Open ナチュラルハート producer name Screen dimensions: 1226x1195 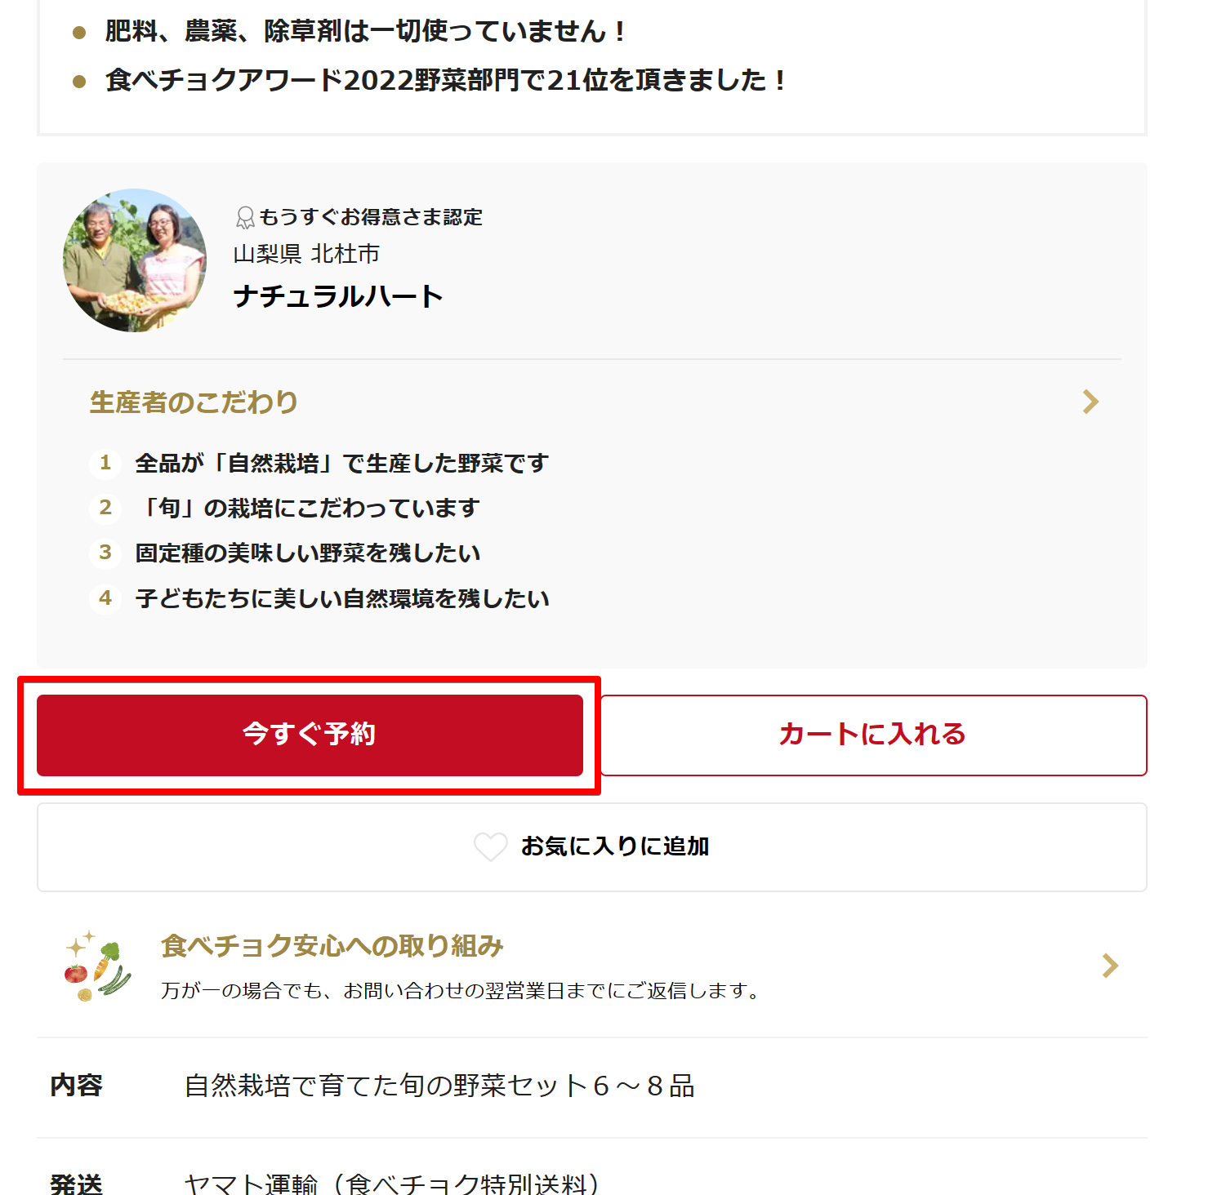[338, 295]
